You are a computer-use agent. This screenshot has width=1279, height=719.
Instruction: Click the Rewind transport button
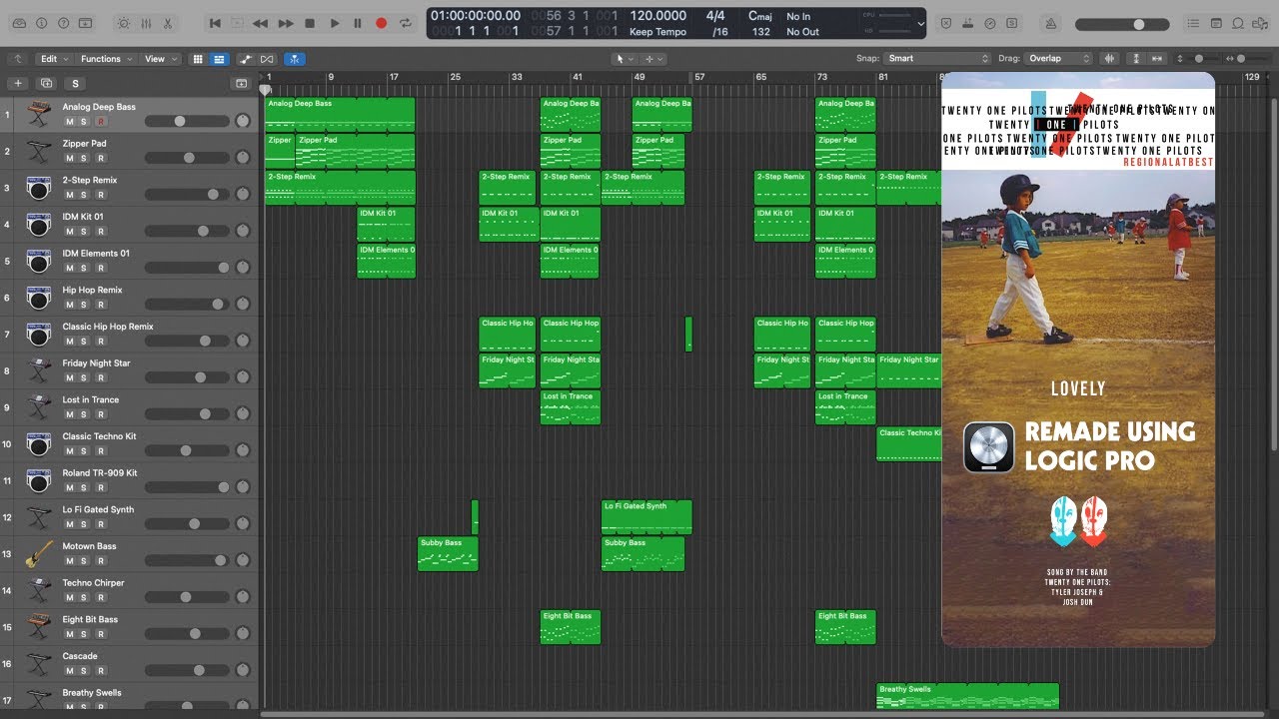pyautogui.click(x=261, y=23)
